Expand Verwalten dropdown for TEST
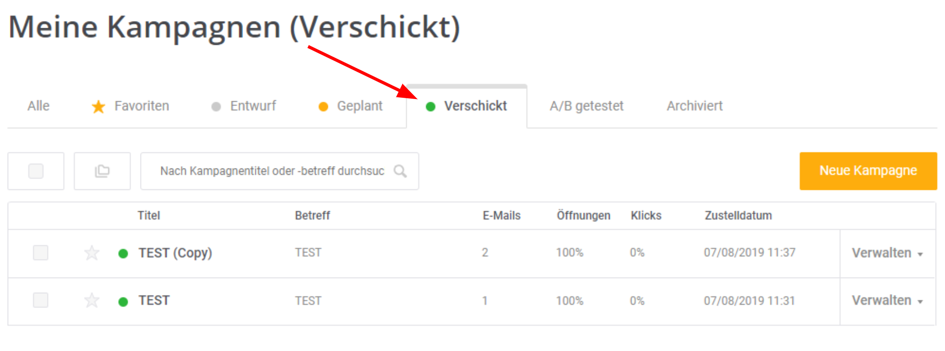945x351 pixels. (x=887, y=301)
